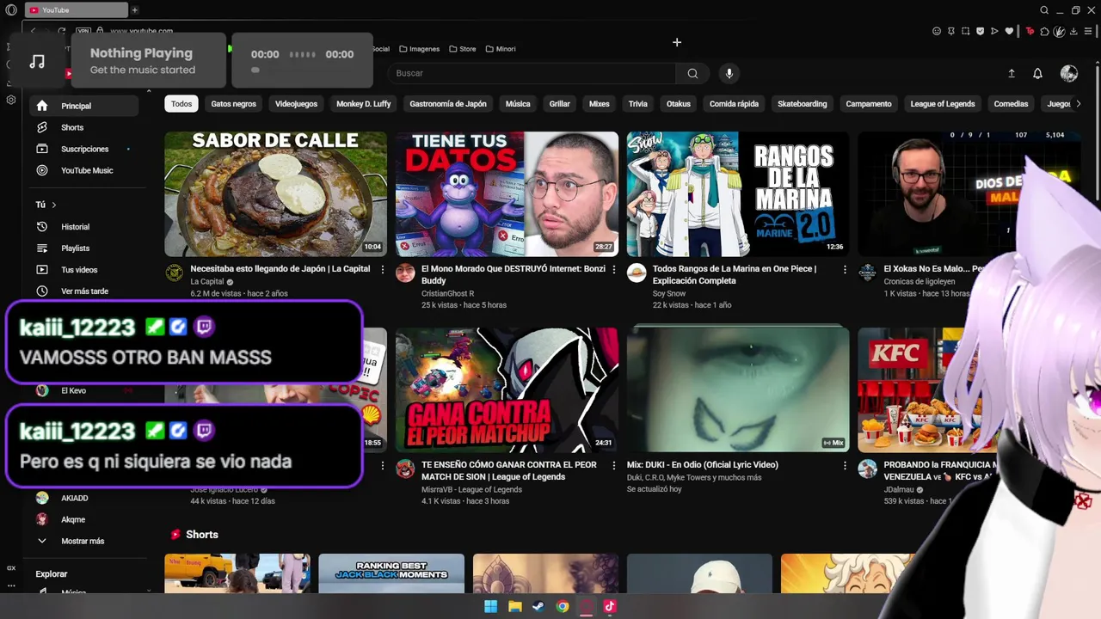Open options menu for La Capital video
This screenshot has height=619, width=1101.
384,269
